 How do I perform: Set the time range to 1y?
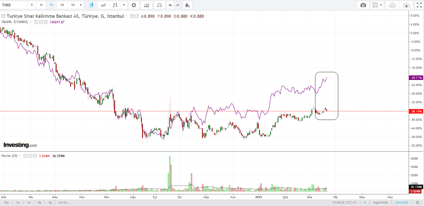point(18,202)
